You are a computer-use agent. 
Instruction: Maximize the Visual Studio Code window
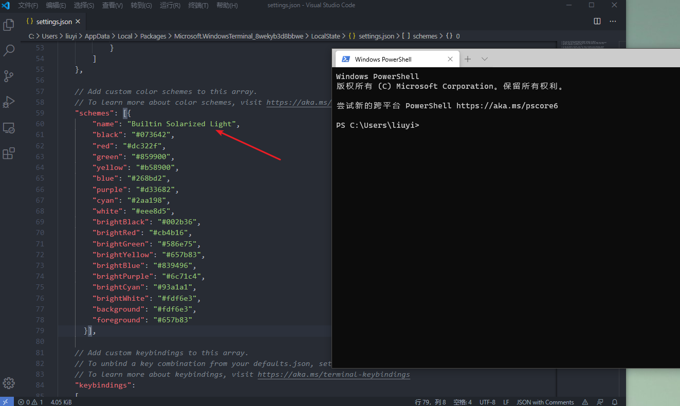(592, 5)
